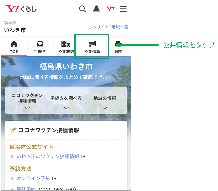Image resolution: width=218 pixels, height=191 pixels.
Task: Switch to the 手続き tab
Action: [40, 47]
